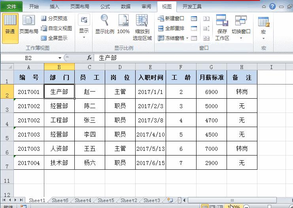Click the horizontal scrollbar thumb
The image size is (293, 208).
coord(232,200)
